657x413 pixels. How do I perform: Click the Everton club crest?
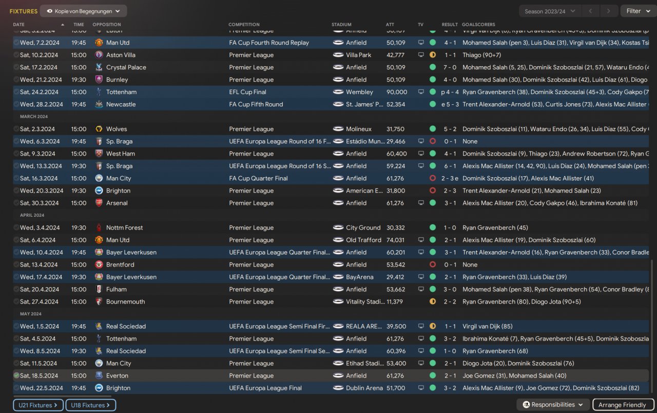coord(99,376)
